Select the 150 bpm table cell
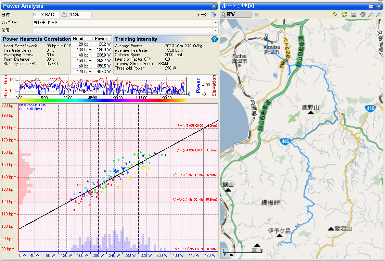 pos(82,61)
